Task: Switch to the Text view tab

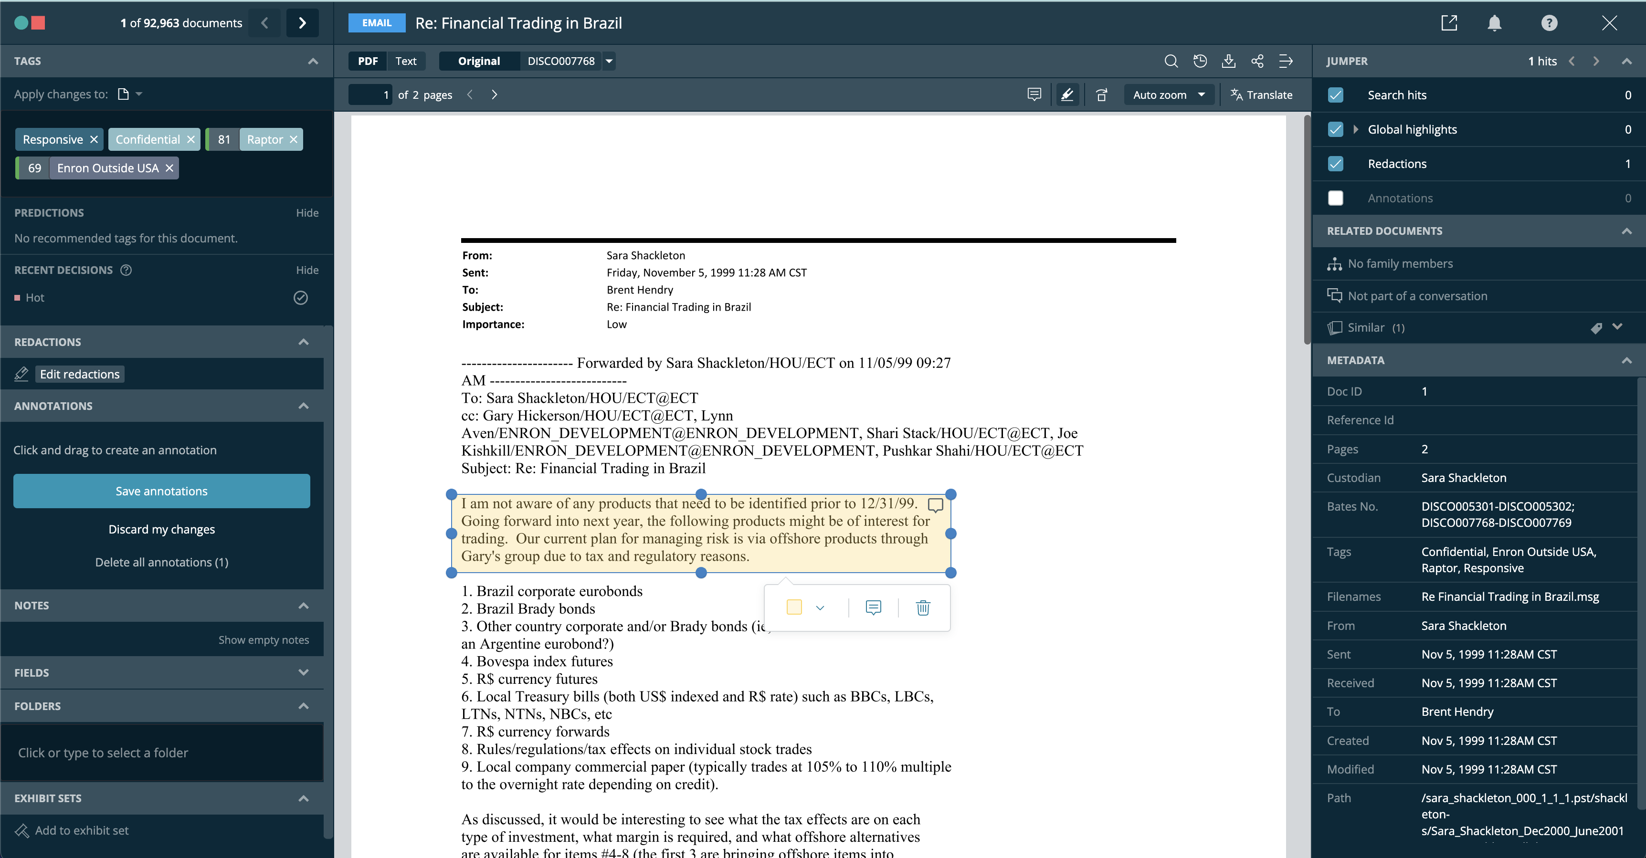Action: point(405,62)
